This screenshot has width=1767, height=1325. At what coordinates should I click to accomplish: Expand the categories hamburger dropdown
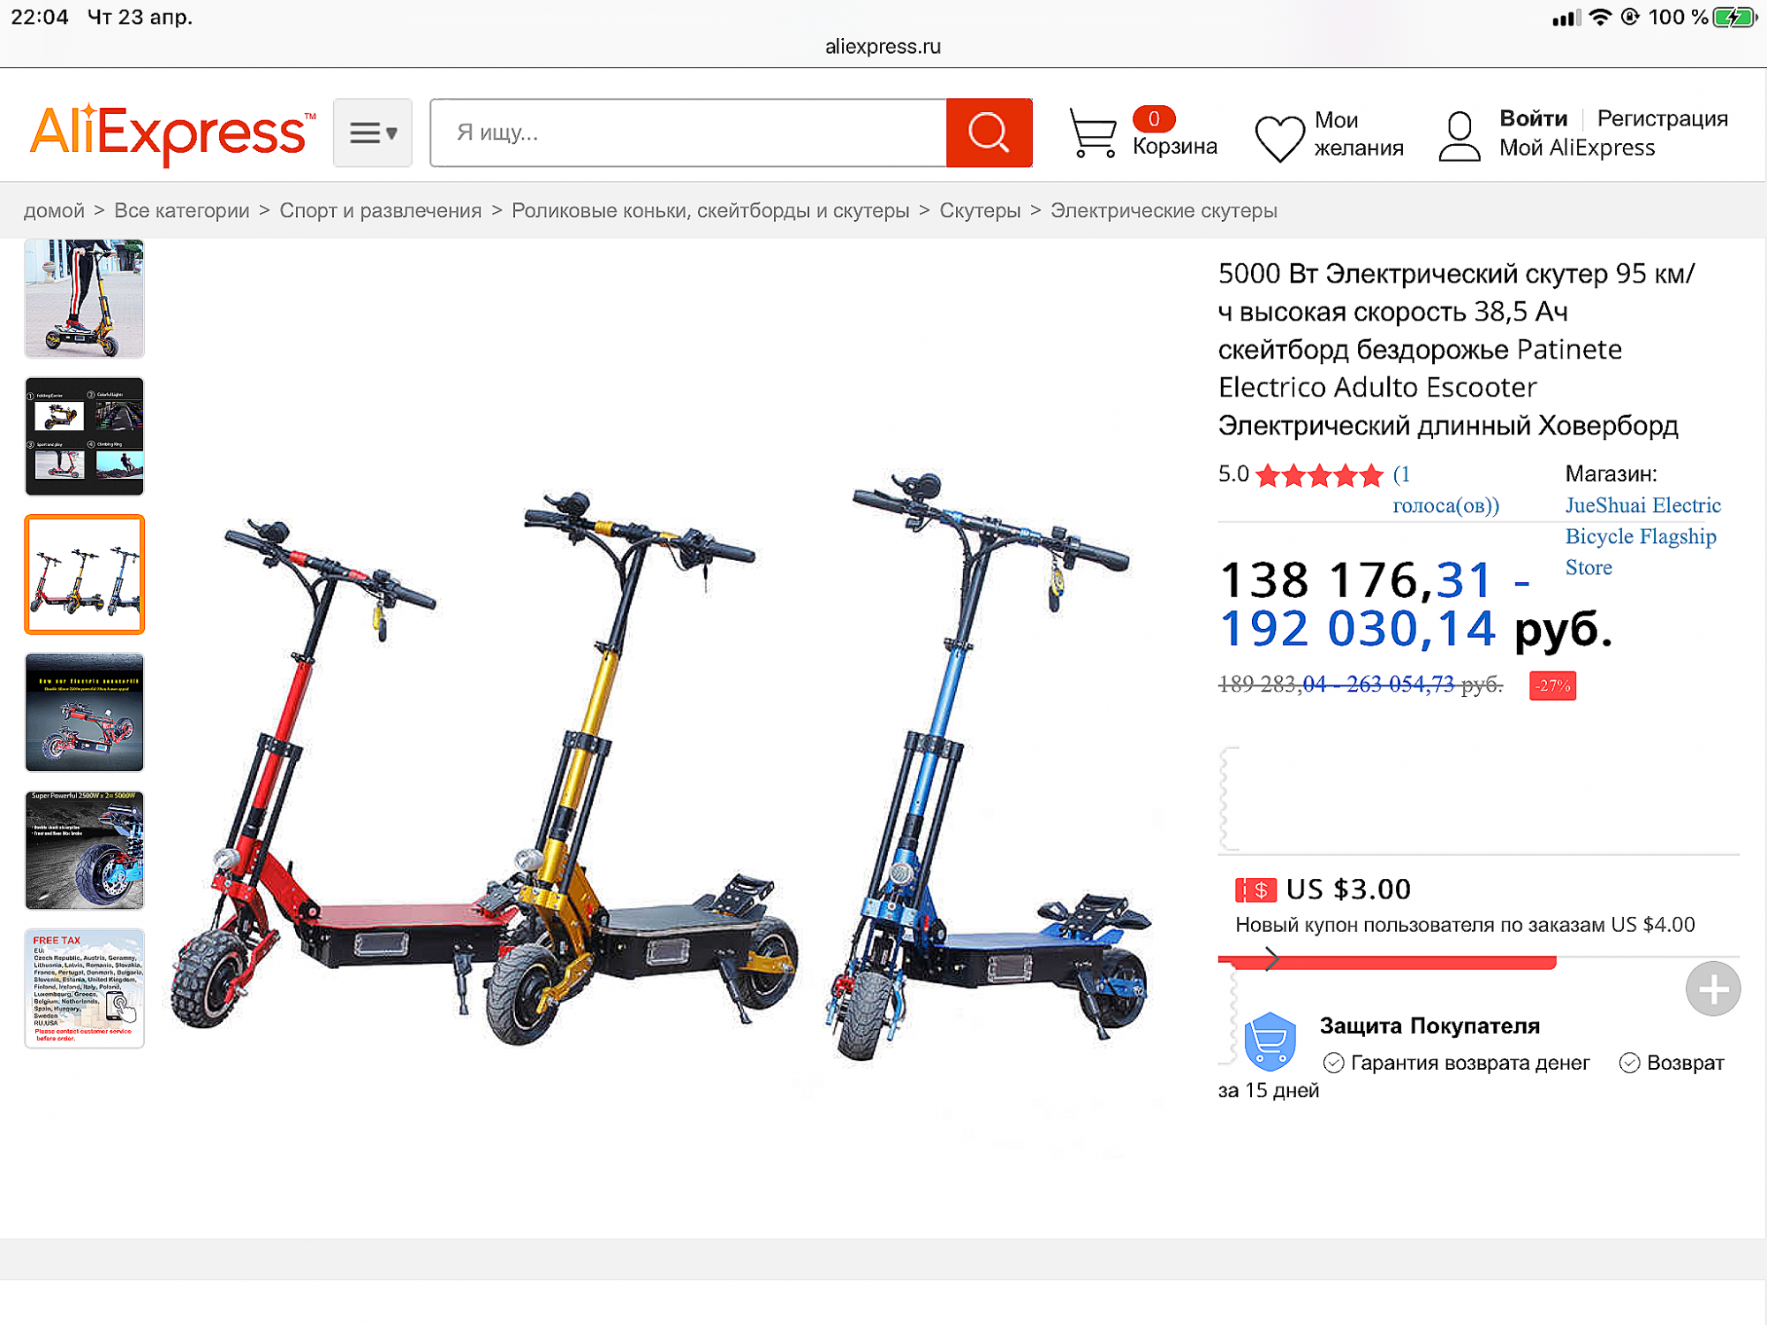[373, 132]
